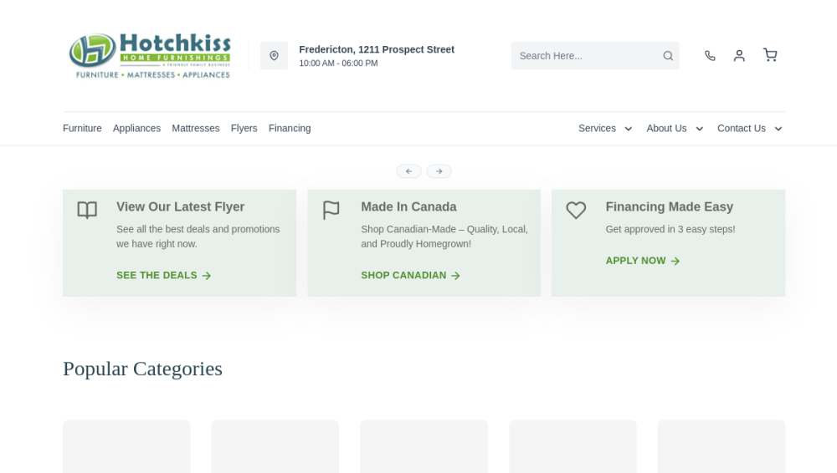Click the arrow after APPLY NOW
This screenshot has height=473, width=837.
tap(675, 261)
